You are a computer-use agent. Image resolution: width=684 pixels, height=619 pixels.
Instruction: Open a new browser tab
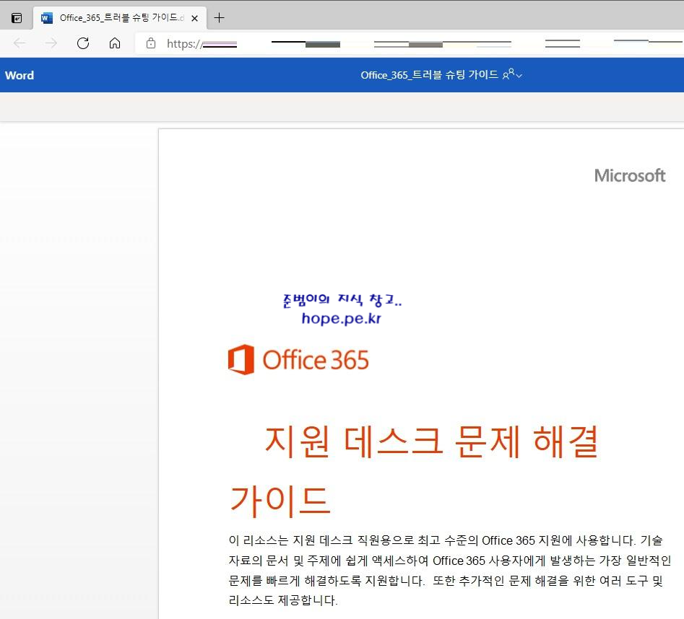220,18
